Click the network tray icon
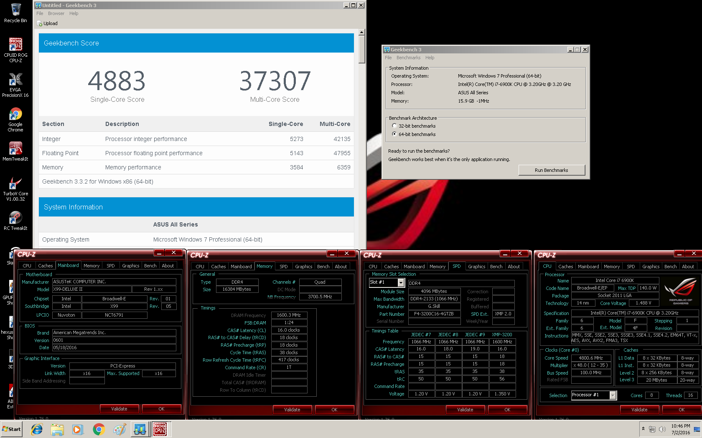The height and width of the screenshot is (438, 702). click(x=653, y=429)
